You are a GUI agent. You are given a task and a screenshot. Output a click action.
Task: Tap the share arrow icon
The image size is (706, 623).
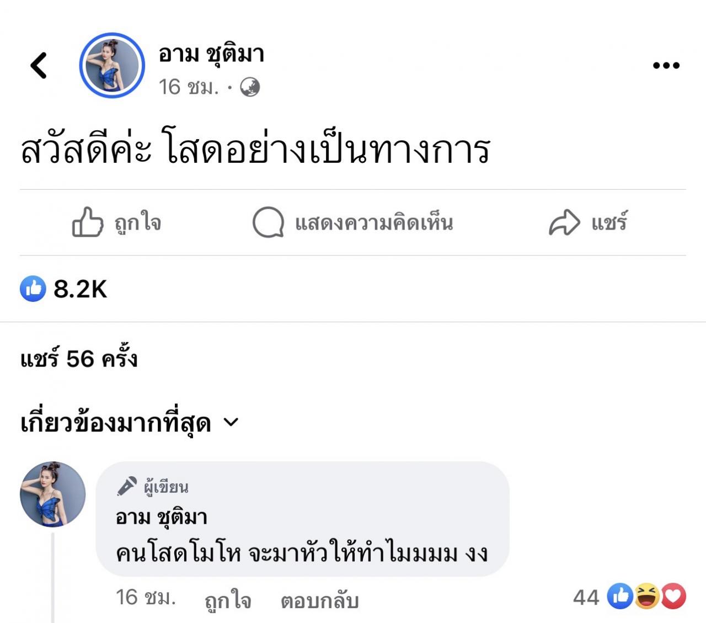point(564,222)
